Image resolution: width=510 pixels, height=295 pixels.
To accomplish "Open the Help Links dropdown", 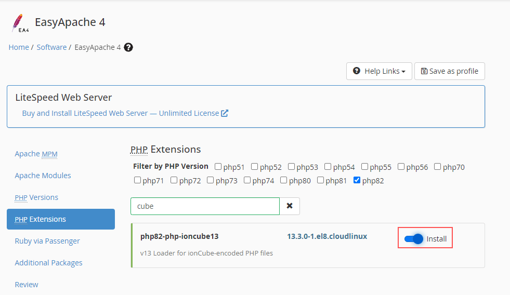I will (379, 71).
